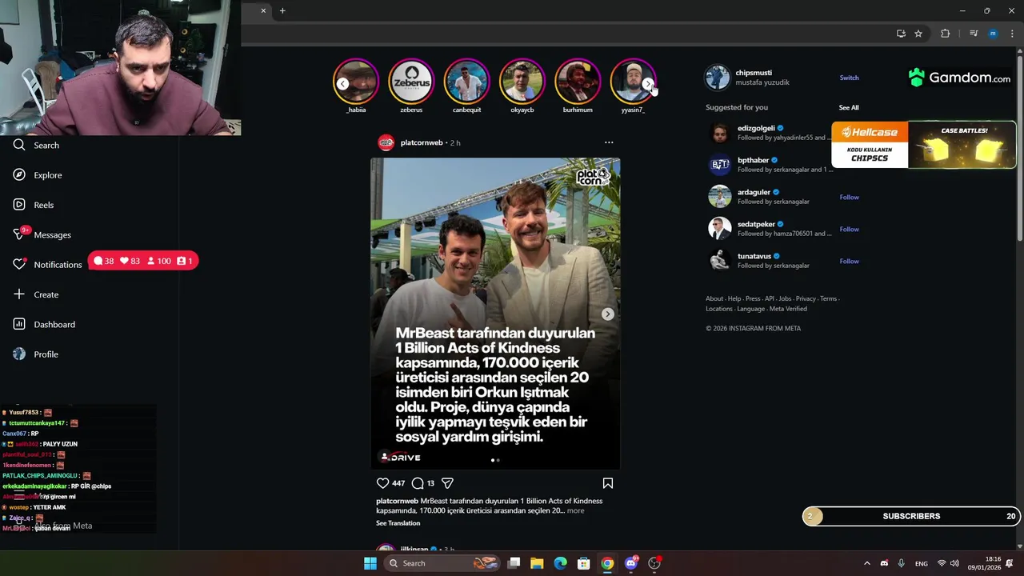The width and height of the screenshot is (1024, 576).
Task: Open the okyaycb story
Action: [x=522, y=82]
